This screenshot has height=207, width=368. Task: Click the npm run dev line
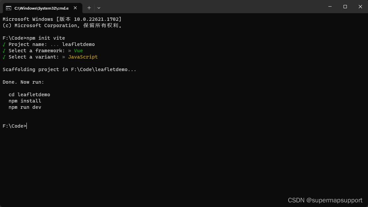pos(24,107)
